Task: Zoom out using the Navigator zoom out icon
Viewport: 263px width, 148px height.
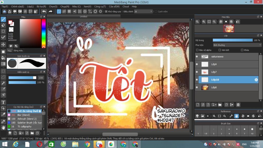Action: click(214, 22)
